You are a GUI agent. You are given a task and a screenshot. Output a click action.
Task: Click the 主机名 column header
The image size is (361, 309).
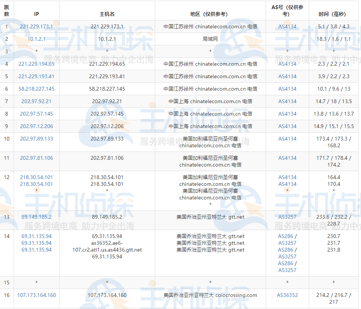(107, 14)
